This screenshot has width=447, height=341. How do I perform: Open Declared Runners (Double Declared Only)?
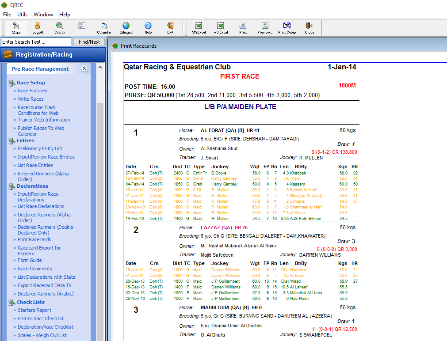[x=46, y=230]
